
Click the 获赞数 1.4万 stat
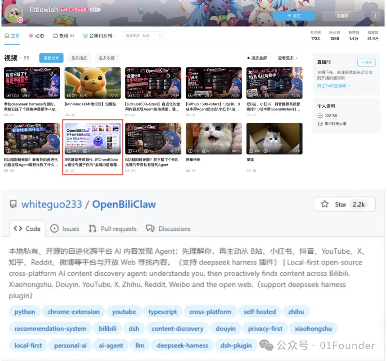(354, 36)
